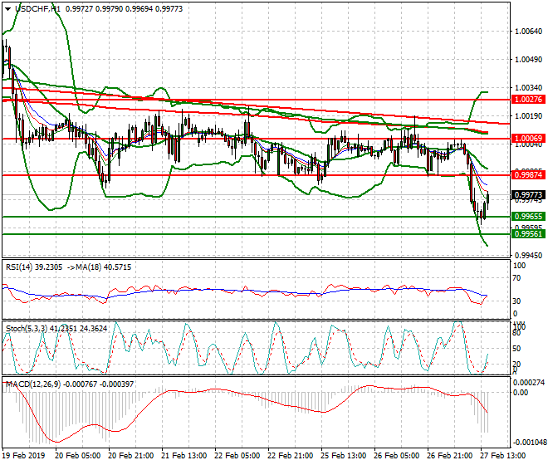Click the 21 Feb 13:00 time label

tap(183, 456)
